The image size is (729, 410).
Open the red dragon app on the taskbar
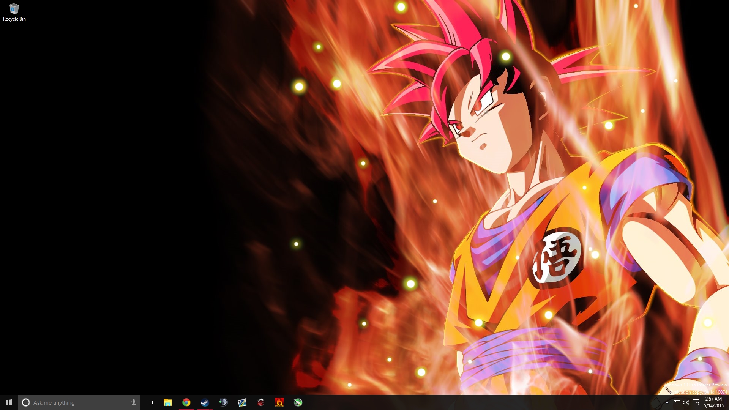point(260,402)
